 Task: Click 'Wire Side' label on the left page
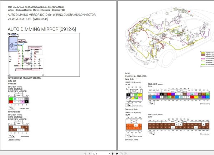12,84
